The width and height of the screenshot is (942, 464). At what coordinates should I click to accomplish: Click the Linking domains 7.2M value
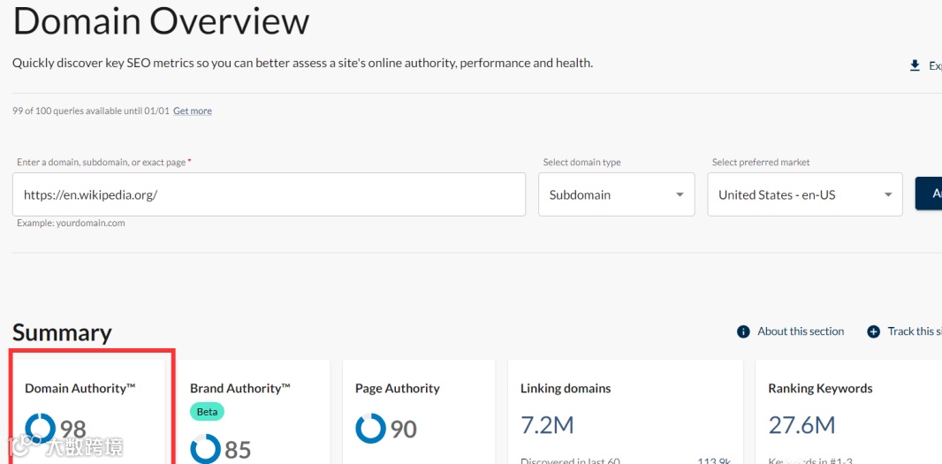(x=547, y=425)
